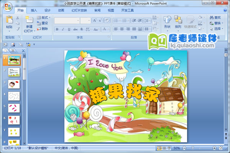Click the Office button logo
The width and height of the screenshot is (230, 153).
click(8, 7)
